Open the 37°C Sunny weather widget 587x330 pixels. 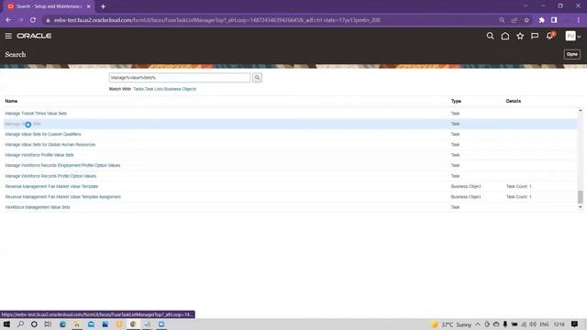(x=451, y=324)
